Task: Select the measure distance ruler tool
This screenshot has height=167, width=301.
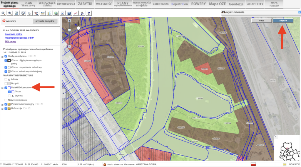Action: 43,13
